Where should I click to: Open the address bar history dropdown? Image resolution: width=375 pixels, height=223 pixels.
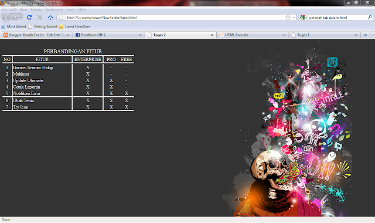pos(294,18)
